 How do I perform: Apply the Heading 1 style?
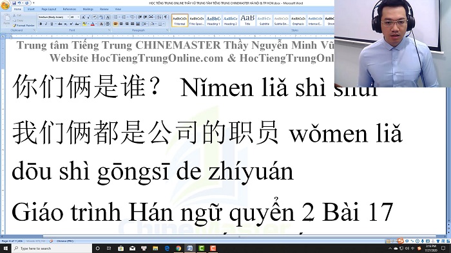213,21
